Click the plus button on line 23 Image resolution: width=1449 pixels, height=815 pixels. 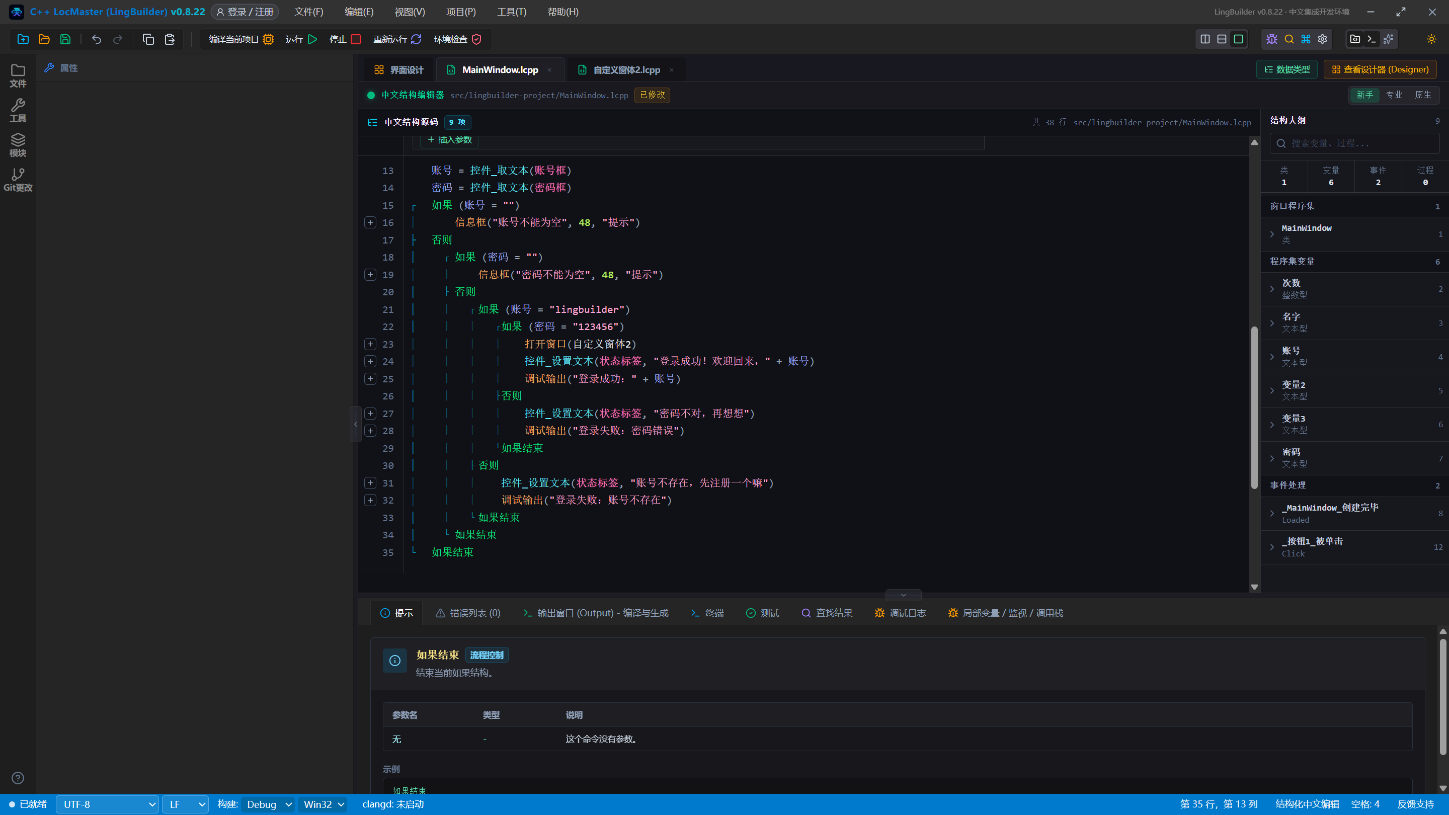(370, 344)
